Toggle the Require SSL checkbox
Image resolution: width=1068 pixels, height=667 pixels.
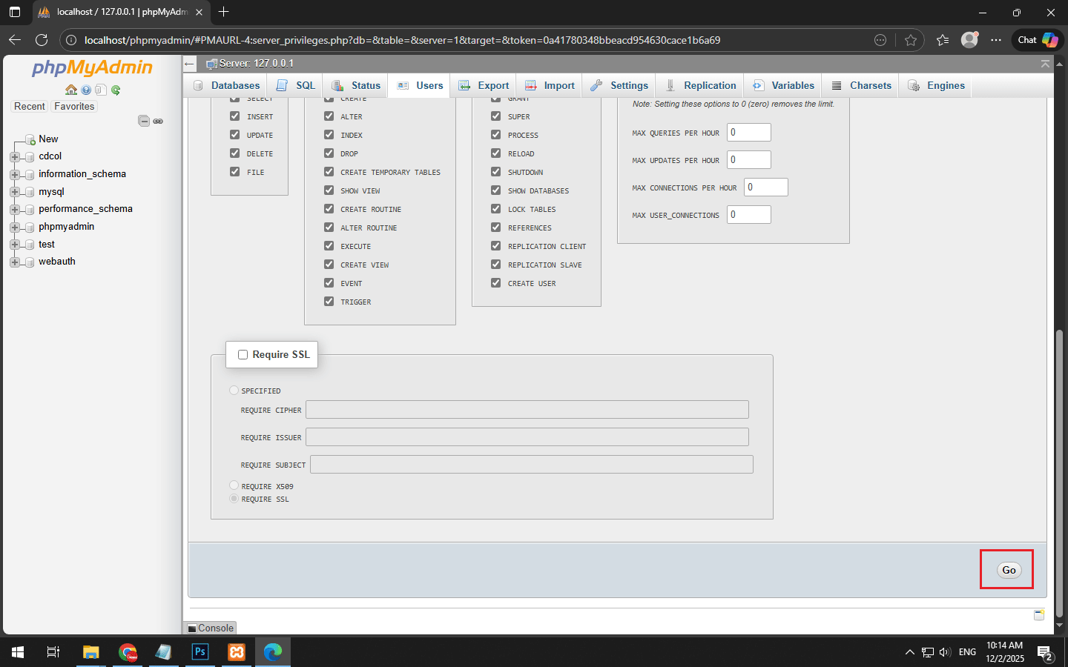pos(243,355)
